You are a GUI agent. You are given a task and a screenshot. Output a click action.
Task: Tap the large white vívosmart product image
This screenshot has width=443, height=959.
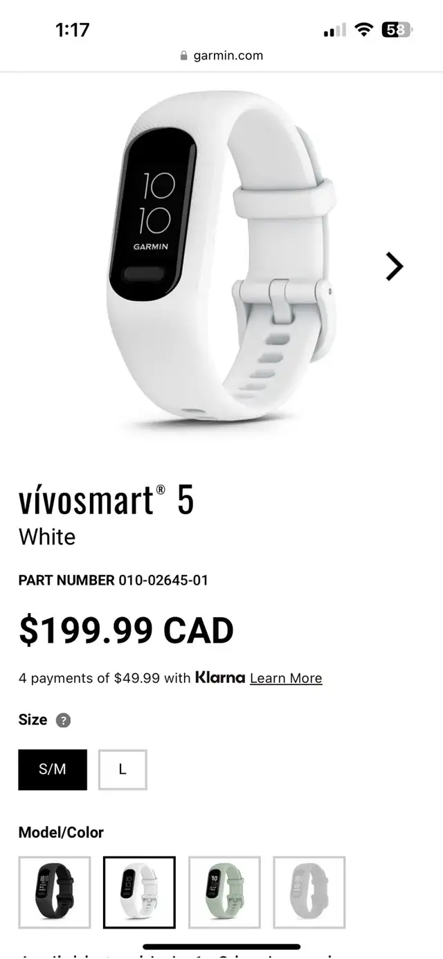coord(221,256)
